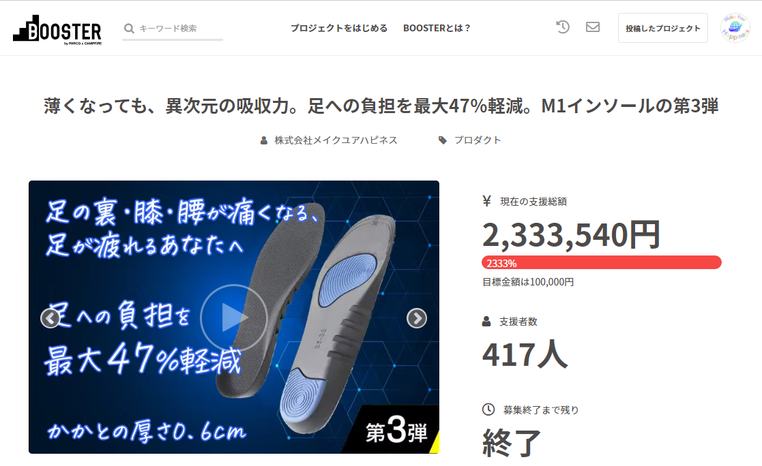Image resolution: width=762 pixels, height=466 pixels.
Task: Click the 投稿したプロジェクト button
Action: pyautogui.click(x=663, y=28)
